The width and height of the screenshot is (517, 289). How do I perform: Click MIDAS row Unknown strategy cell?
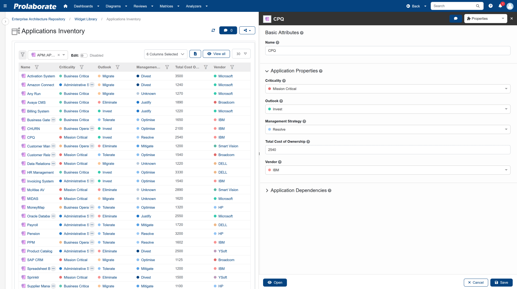148,199
